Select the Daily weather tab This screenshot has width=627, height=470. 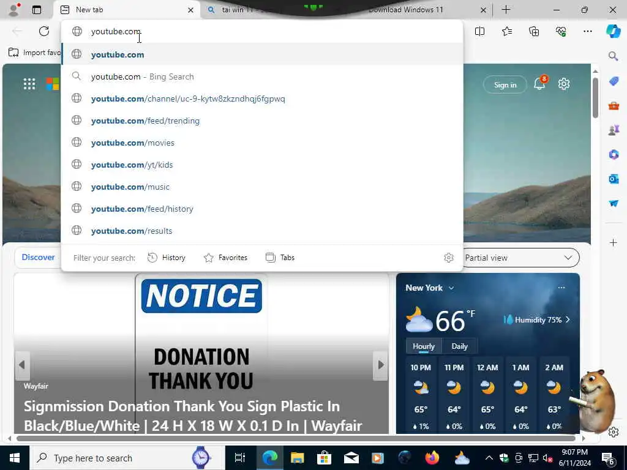point(459,346)
